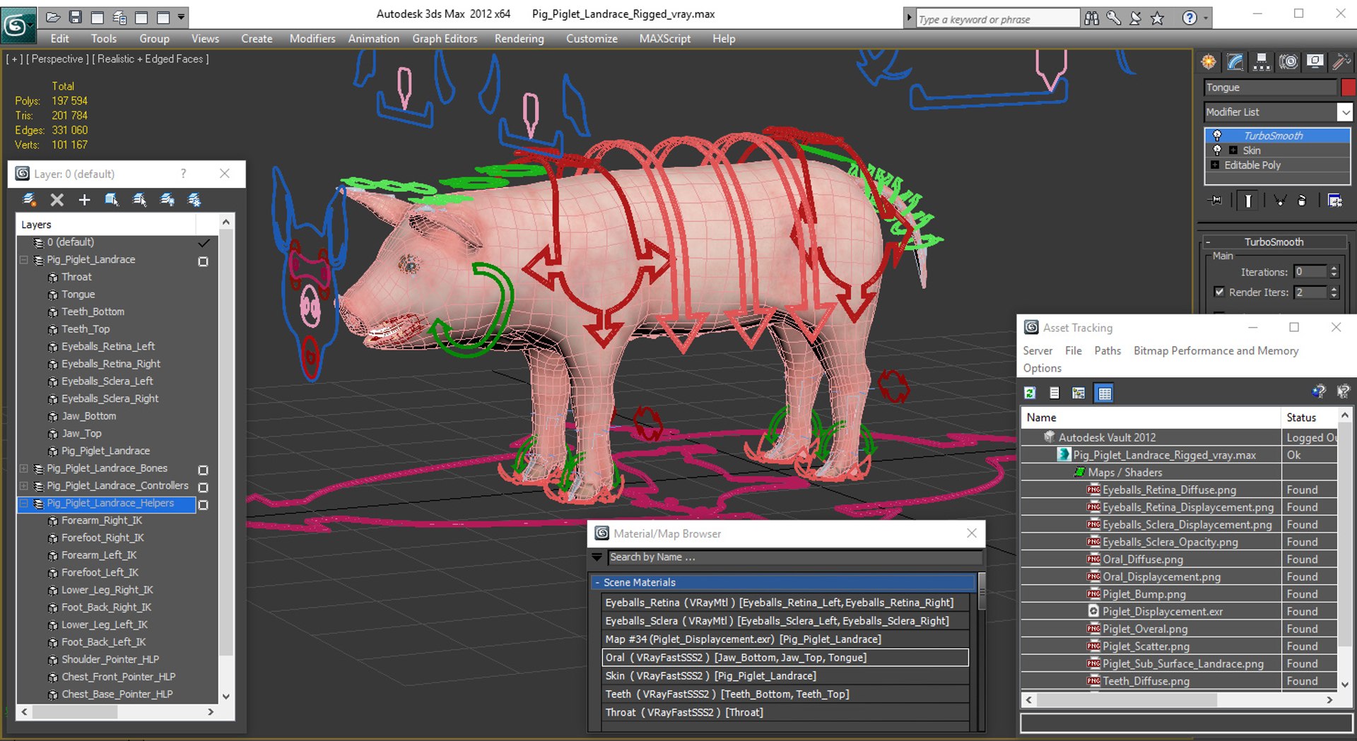Click the help question mark icon in title bar
Viewport: 1357px width, 741px height.
click(x=1189, y=18)
